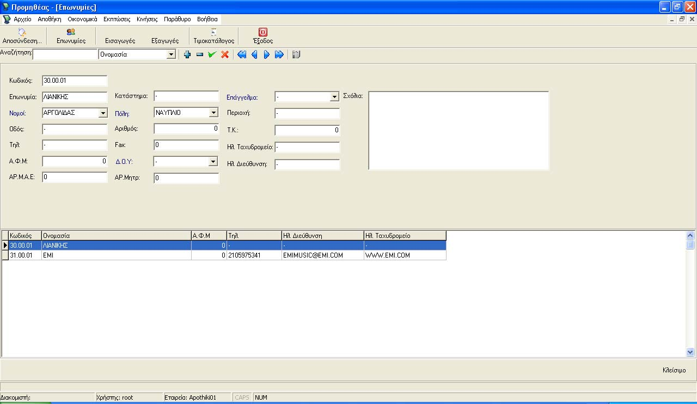Click the Τηλ. grid column header
This screenshot has width=697, height=404.
coord(254,236)
